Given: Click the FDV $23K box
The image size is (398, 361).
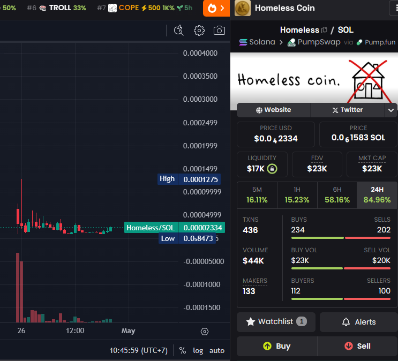Looking at the screenshot, I should click(317, 164).
